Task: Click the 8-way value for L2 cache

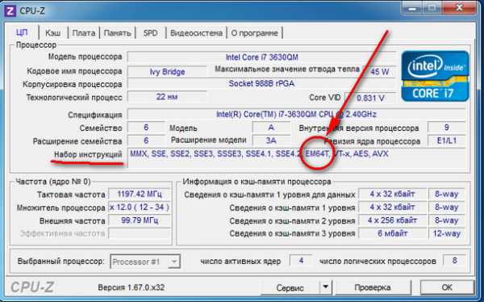Action: click(447, 220)
